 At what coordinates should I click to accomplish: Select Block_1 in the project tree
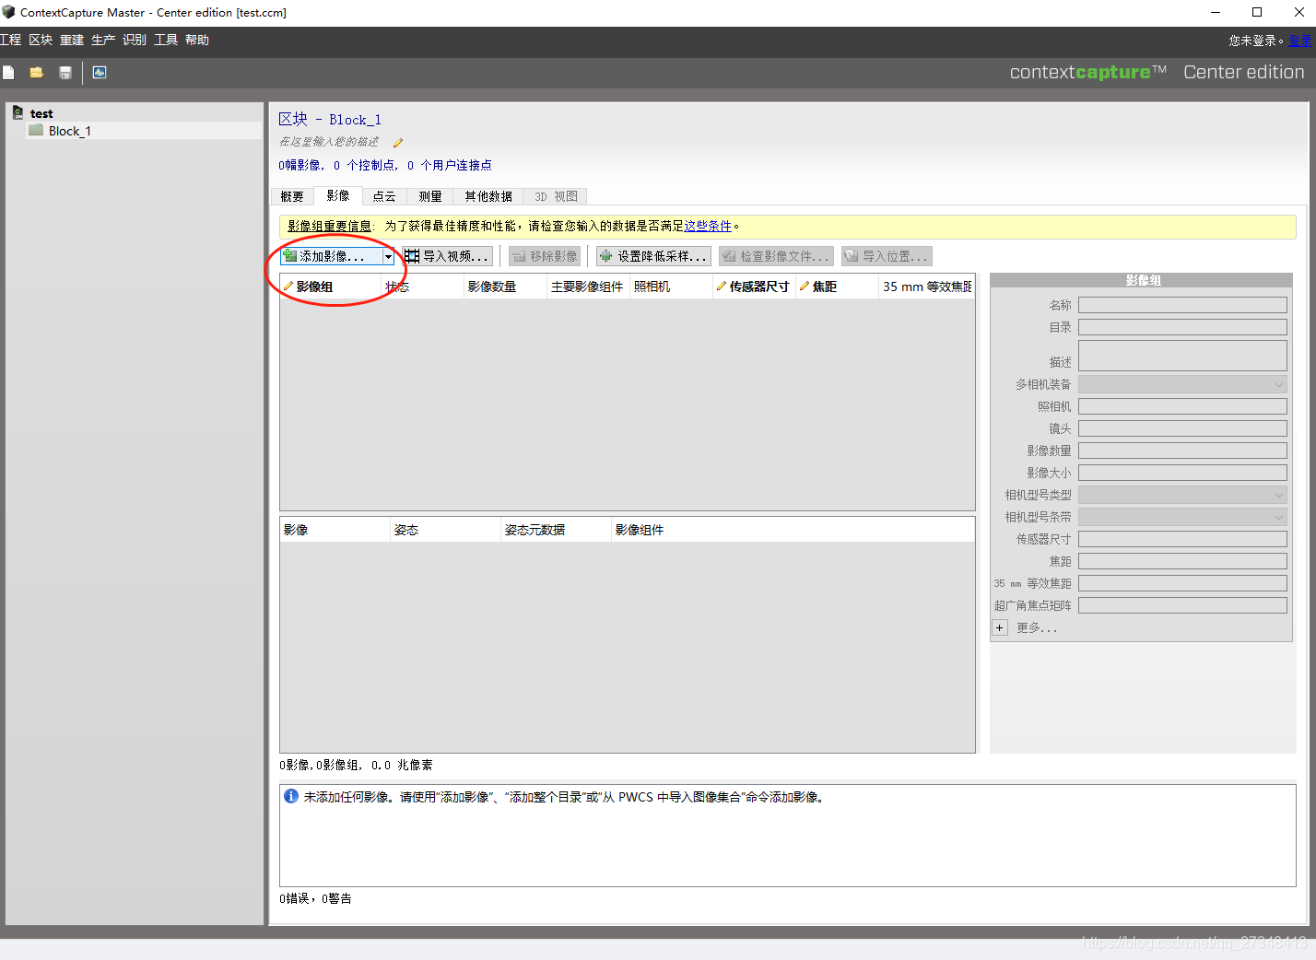click(x=70, y=131)
